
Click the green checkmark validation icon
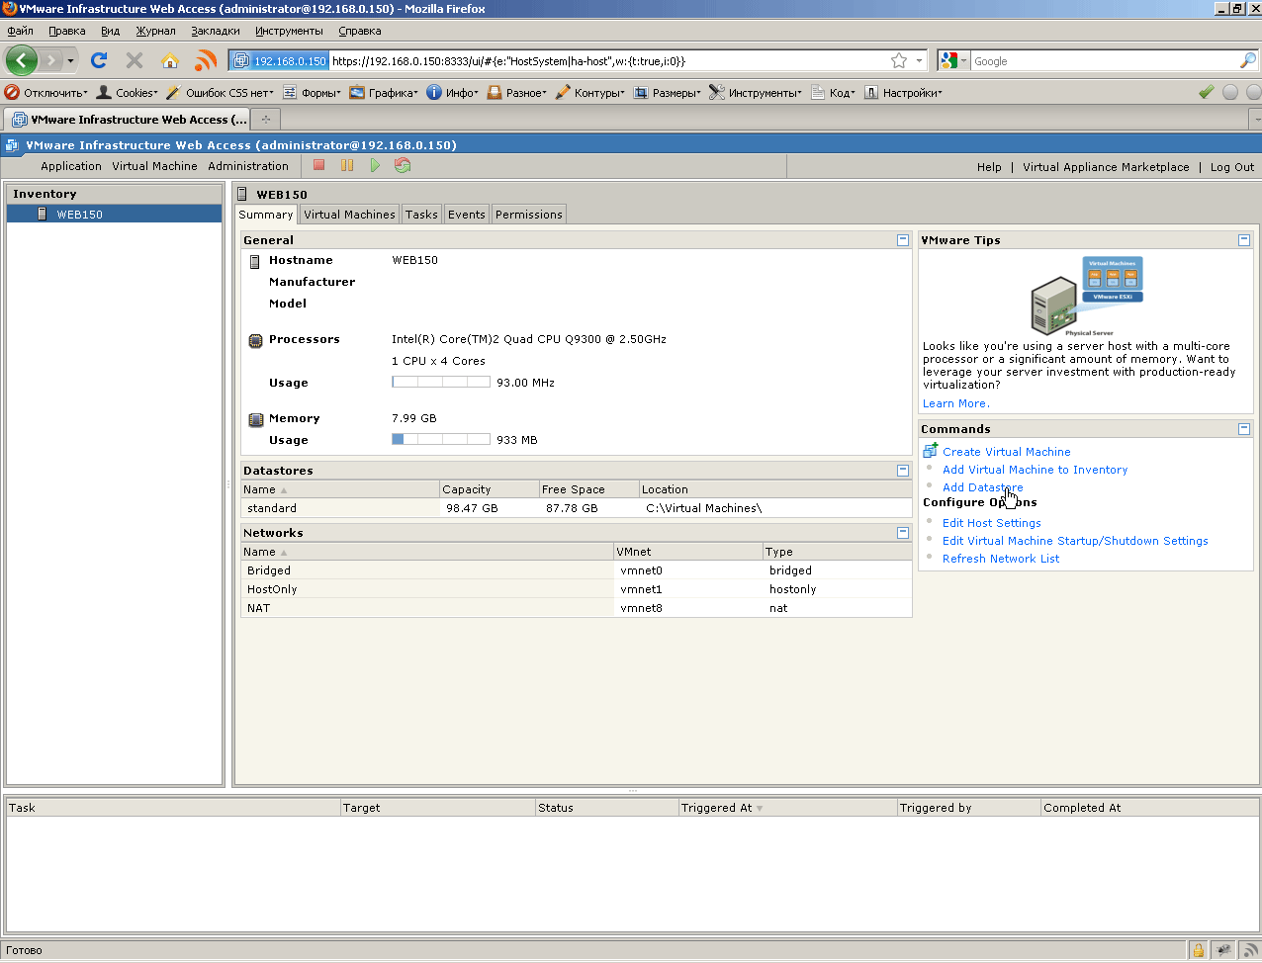[1206, 92]
